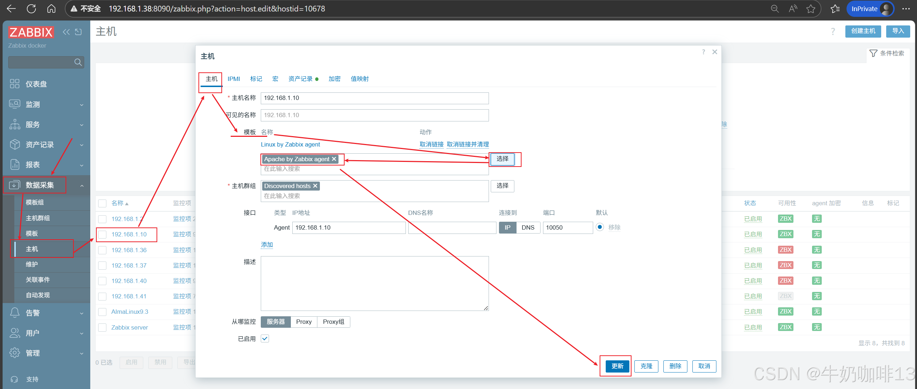This screenshot has height=389, width=917.
Task: Open the 资产记录 tab in dialog
Action: [x=300, y=79]
